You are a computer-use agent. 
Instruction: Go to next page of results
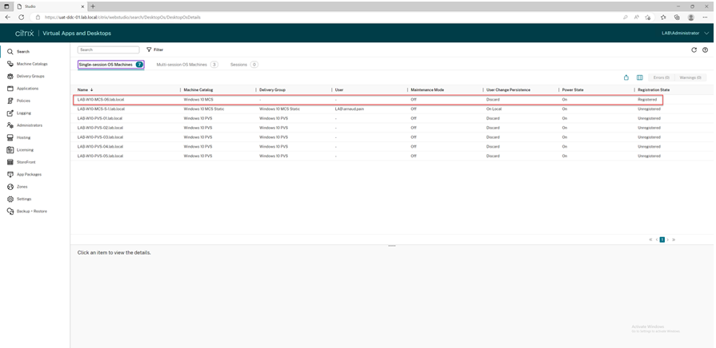[x=668, y=239]
